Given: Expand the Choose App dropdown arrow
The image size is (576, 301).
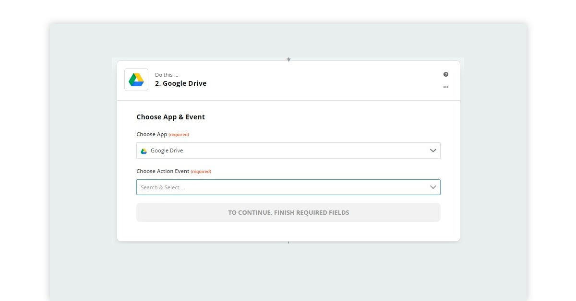Looking at the screenshot, I should tap(433, 150).
